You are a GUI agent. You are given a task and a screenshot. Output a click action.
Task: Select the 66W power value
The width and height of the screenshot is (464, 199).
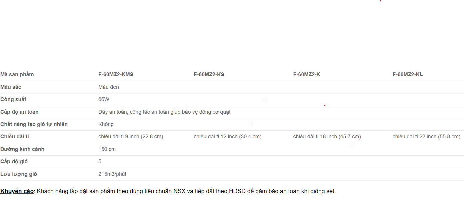104,99
